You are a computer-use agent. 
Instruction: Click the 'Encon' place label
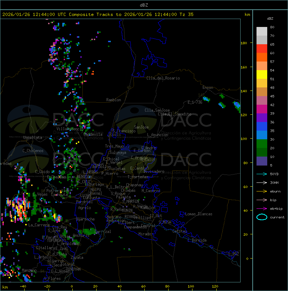click(x=208, y=87)
